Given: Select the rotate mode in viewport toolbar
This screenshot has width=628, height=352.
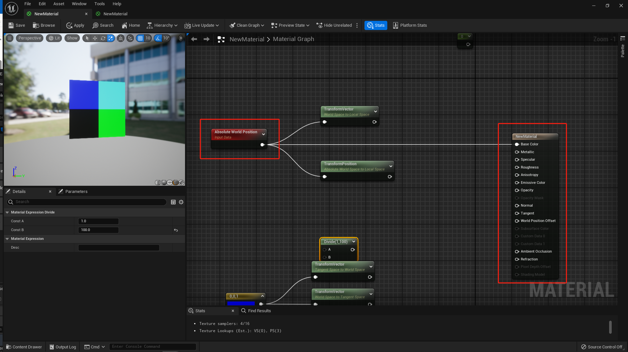Looking at the screenshot, I should pyautogui.click(x=103, y=38).
